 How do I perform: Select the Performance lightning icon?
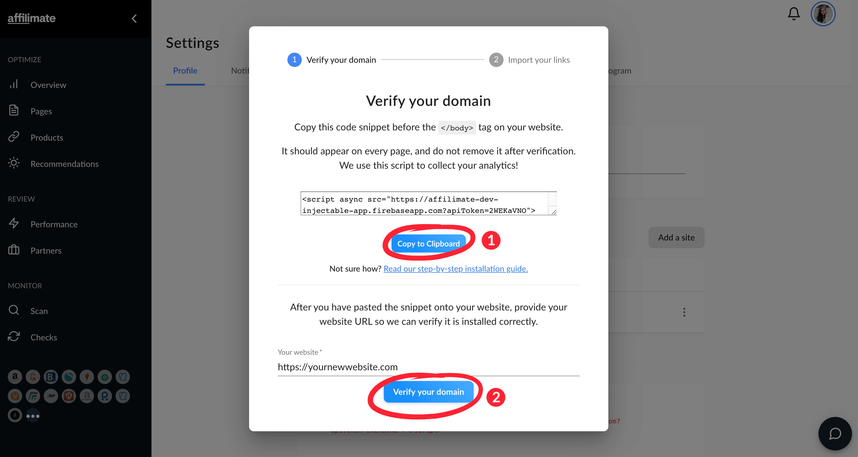tap(14, 223)
